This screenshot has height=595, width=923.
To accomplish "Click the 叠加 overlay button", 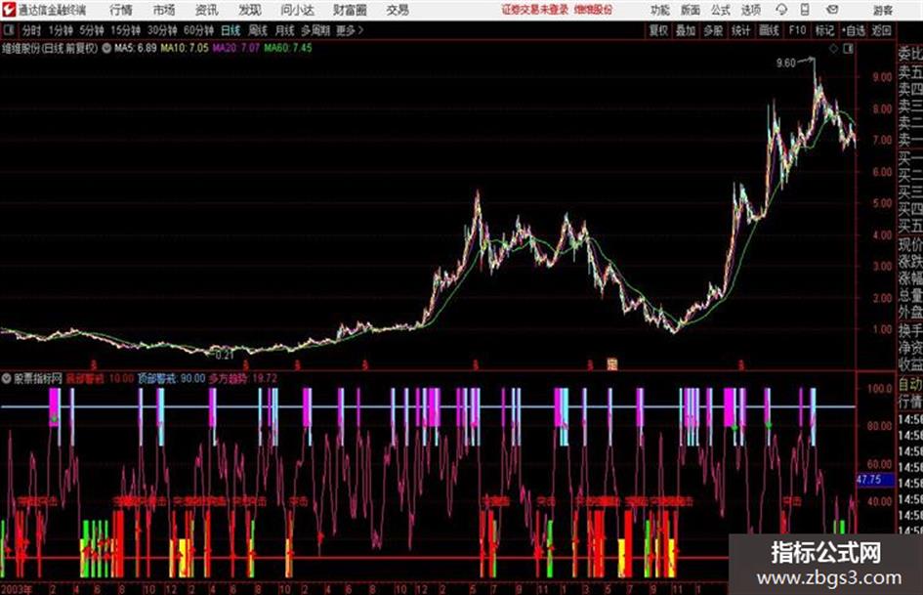I will point(686,30).
